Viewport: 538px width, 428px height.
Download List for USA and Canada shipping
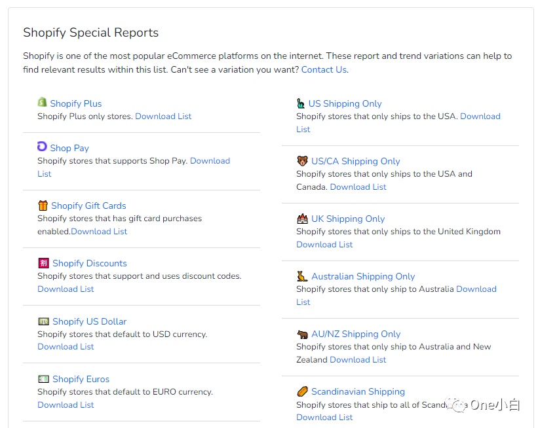358,187
